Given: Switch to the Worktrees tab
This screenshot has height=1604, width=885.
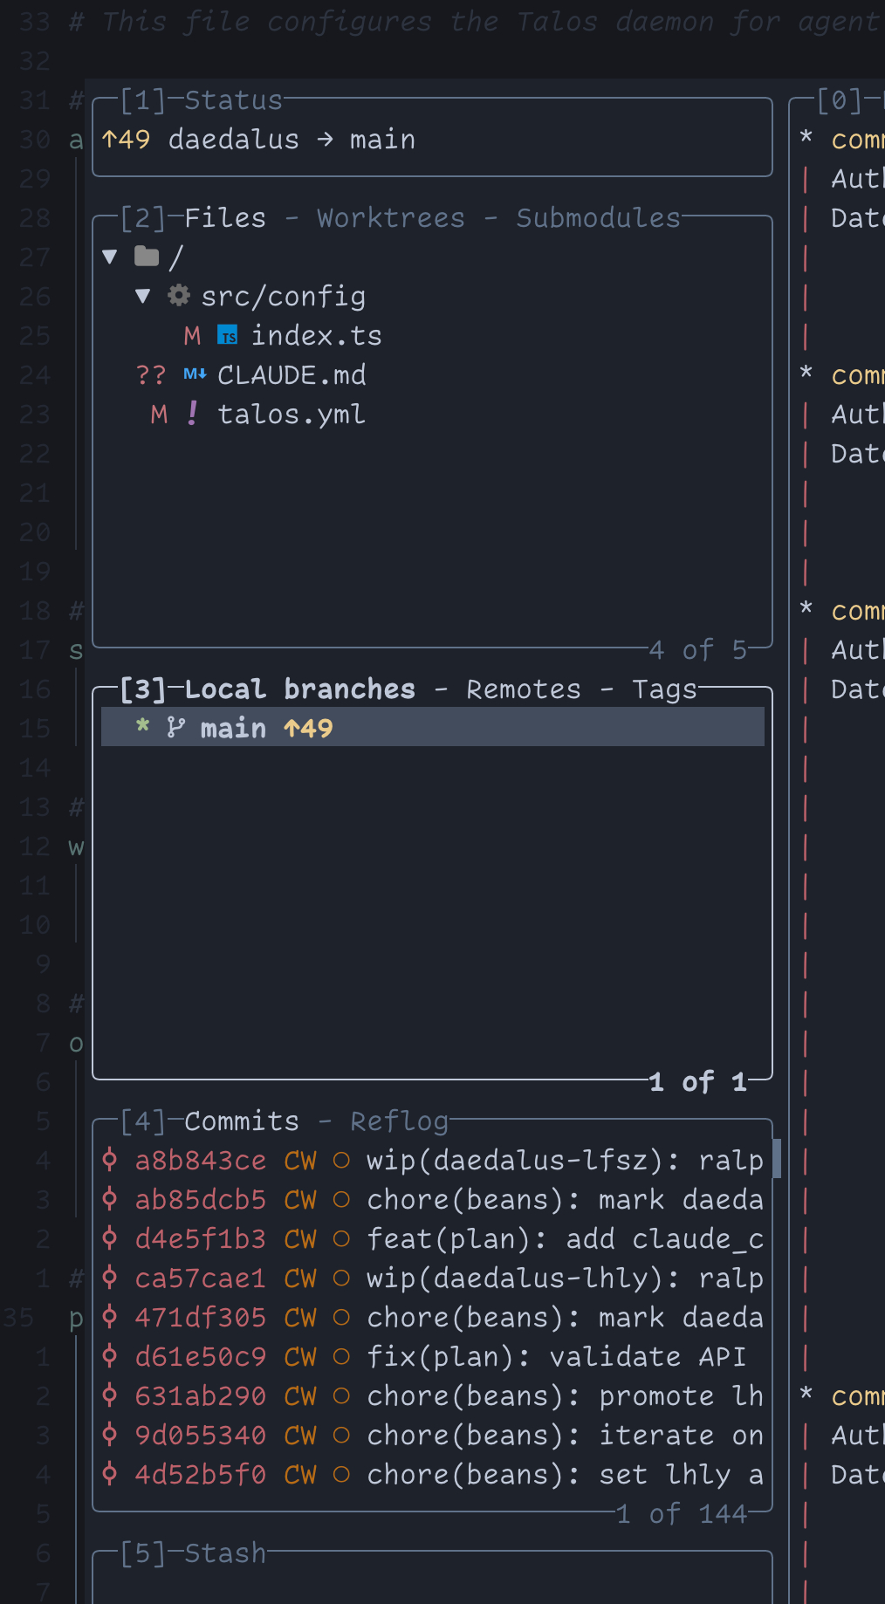Looking at the screenshot, I should pyautogui.click(x=390, y=218).
